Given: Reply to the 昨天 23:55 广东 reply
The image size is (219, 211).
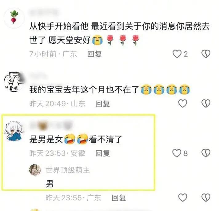Looking at the screenshot, I should [119, 198].
